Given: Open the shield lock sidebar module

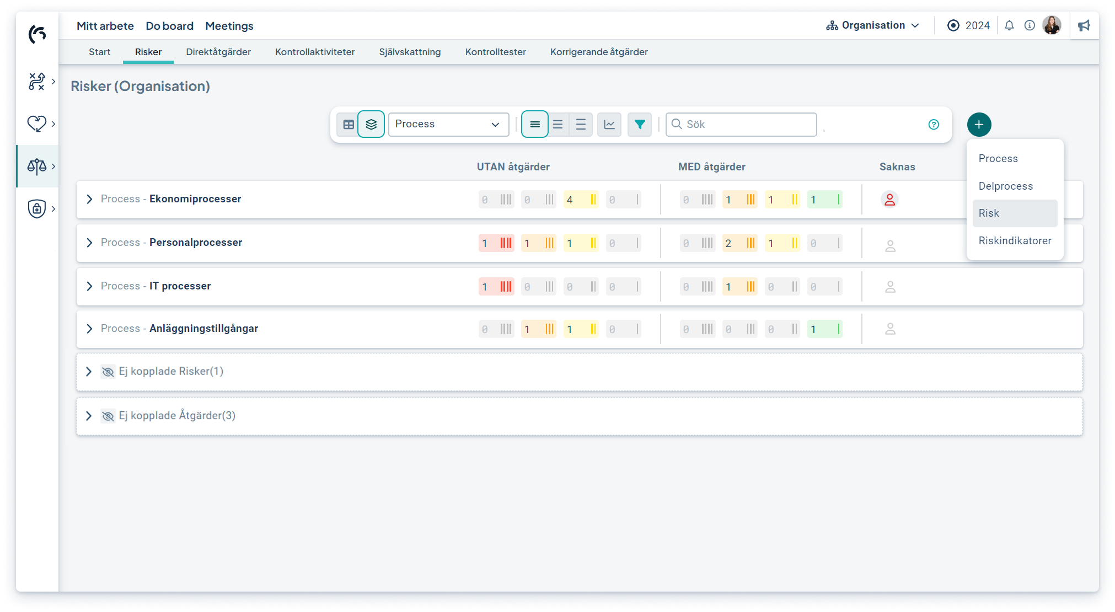Looking at the screenshot, I should click(37, 208).
